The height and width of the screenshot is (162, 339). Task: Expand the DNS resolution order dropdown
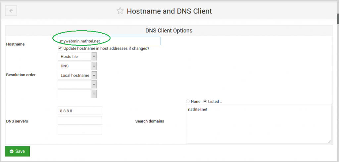[77, 66]
